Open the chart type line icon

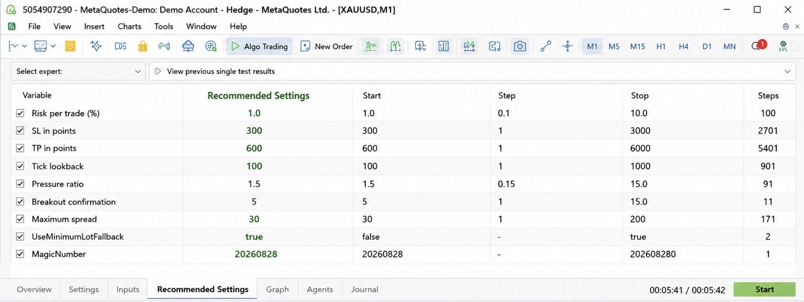pyautogui.click(x=13, y=46)
